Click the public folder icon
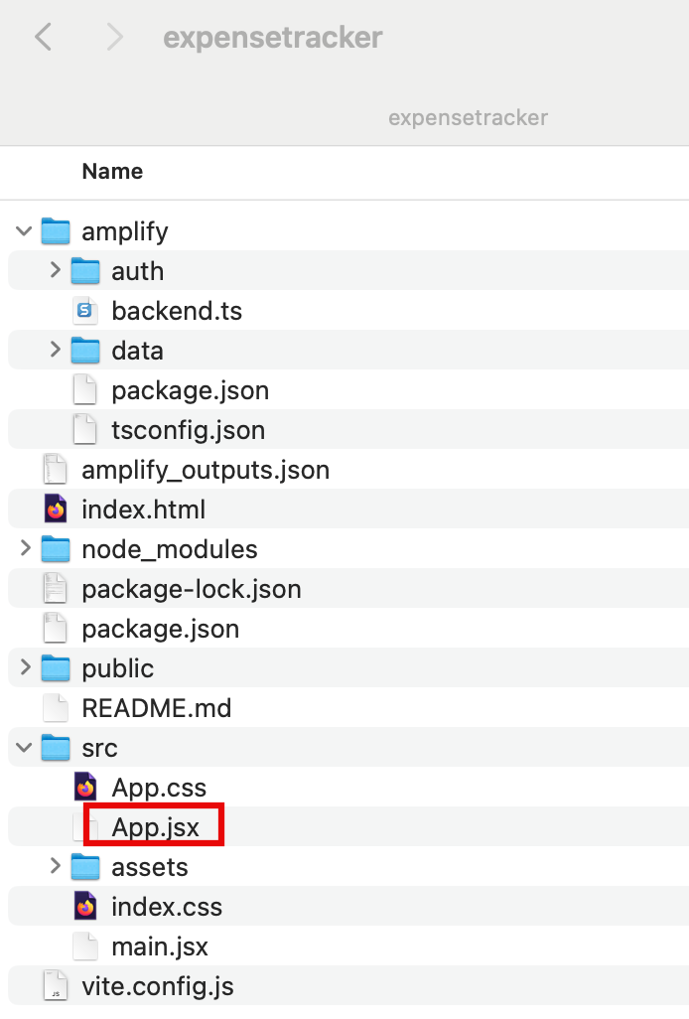689x1019 pixels. [x=55, y=667]
